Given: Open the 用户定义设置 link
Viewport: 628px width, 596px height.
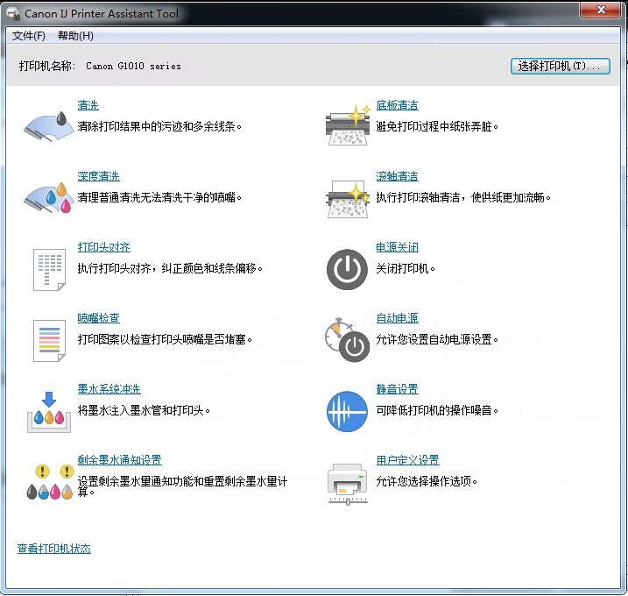Looking at the screenshot, I should tap(407, 460).
